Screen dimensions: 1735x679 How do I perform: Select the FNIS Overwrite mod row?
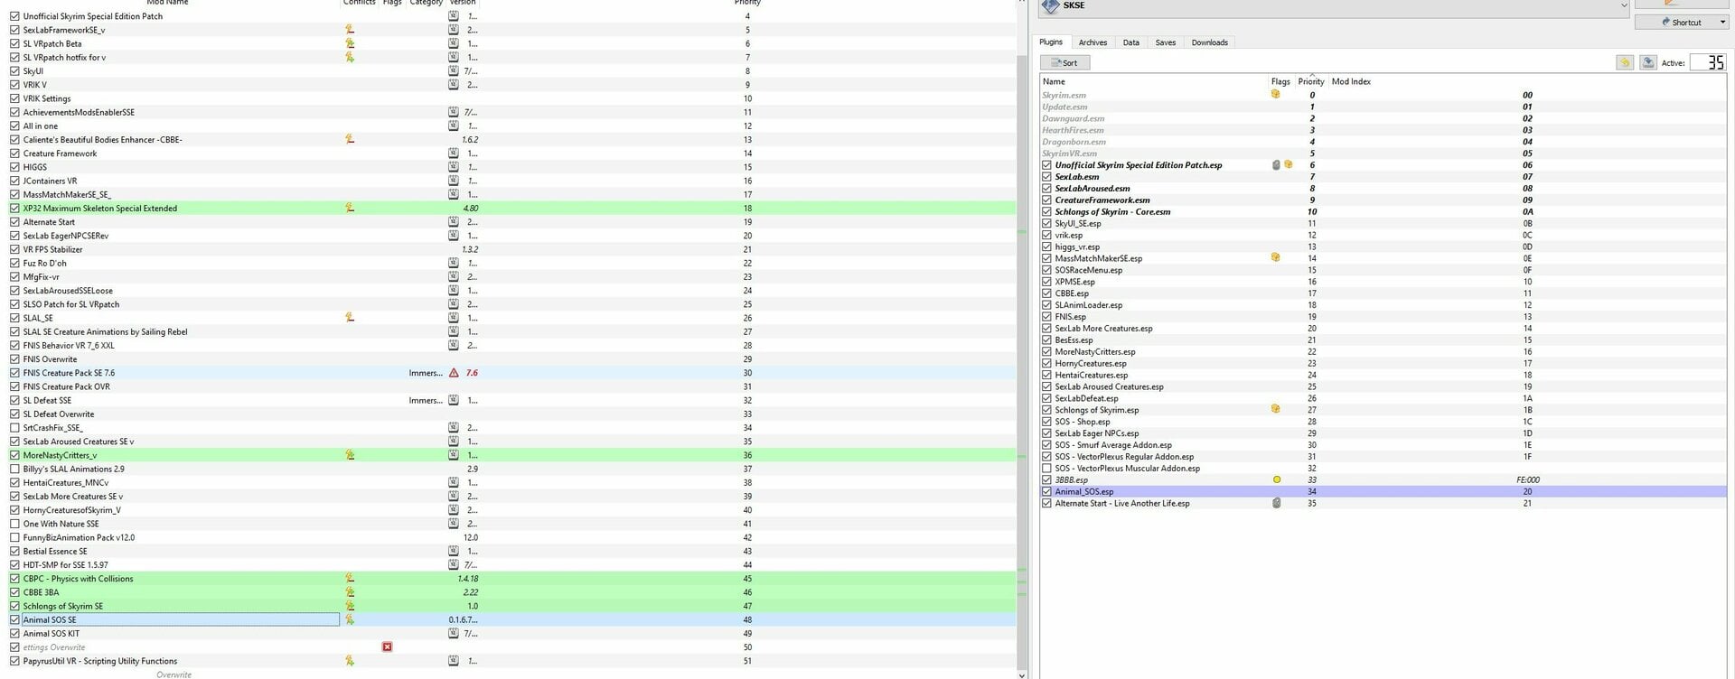click(512, 359)
